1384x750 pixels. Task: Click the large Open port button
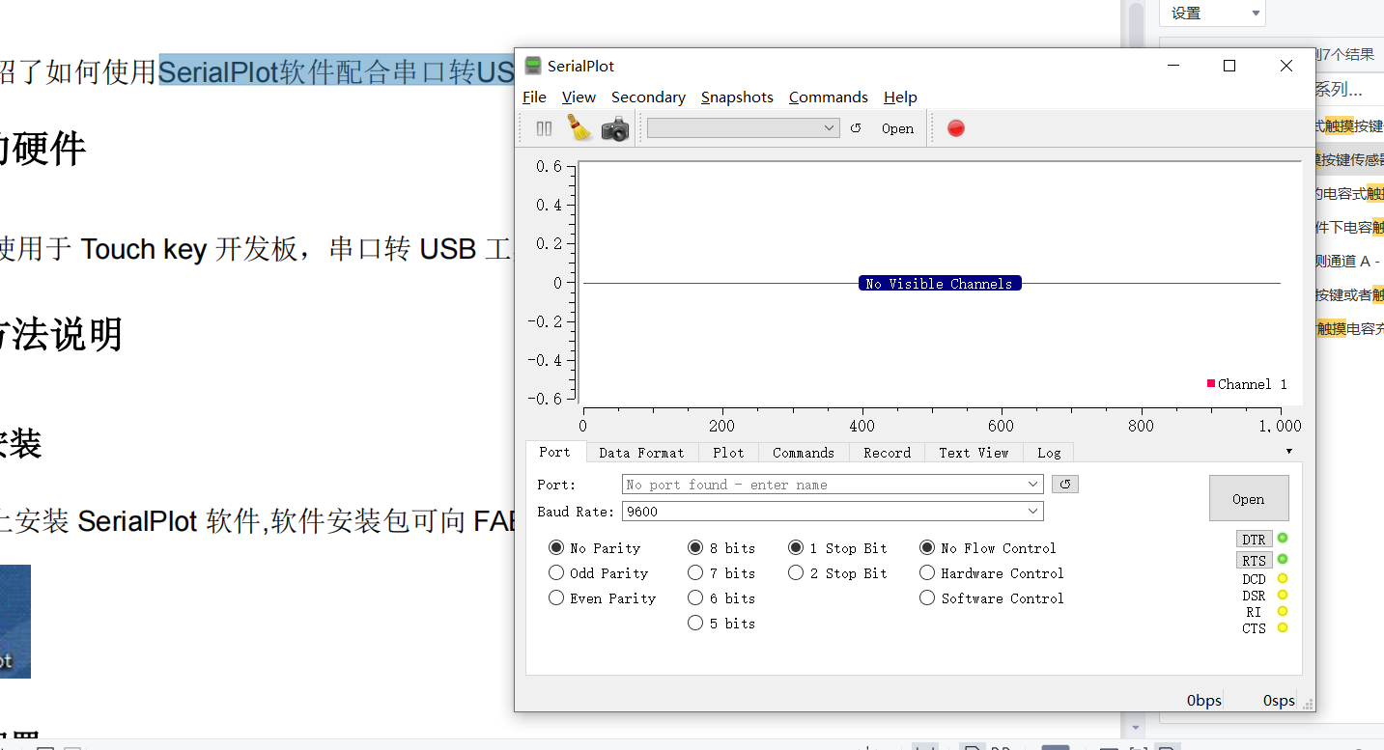1249,498
